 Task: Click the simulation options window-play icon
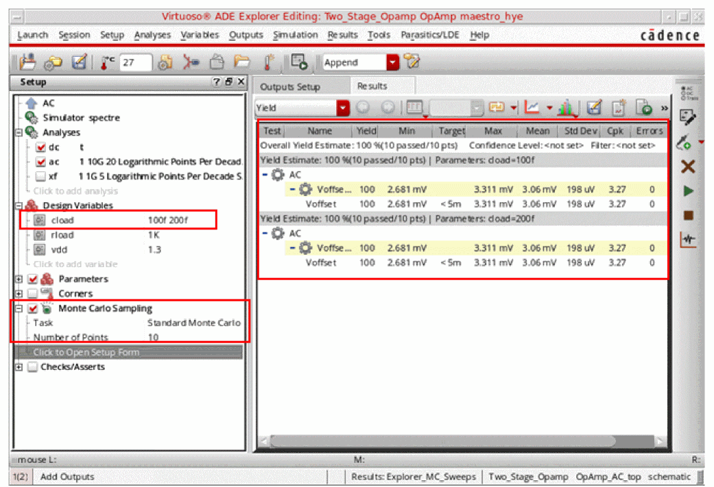pyautogui.click(x=299, y=62)
